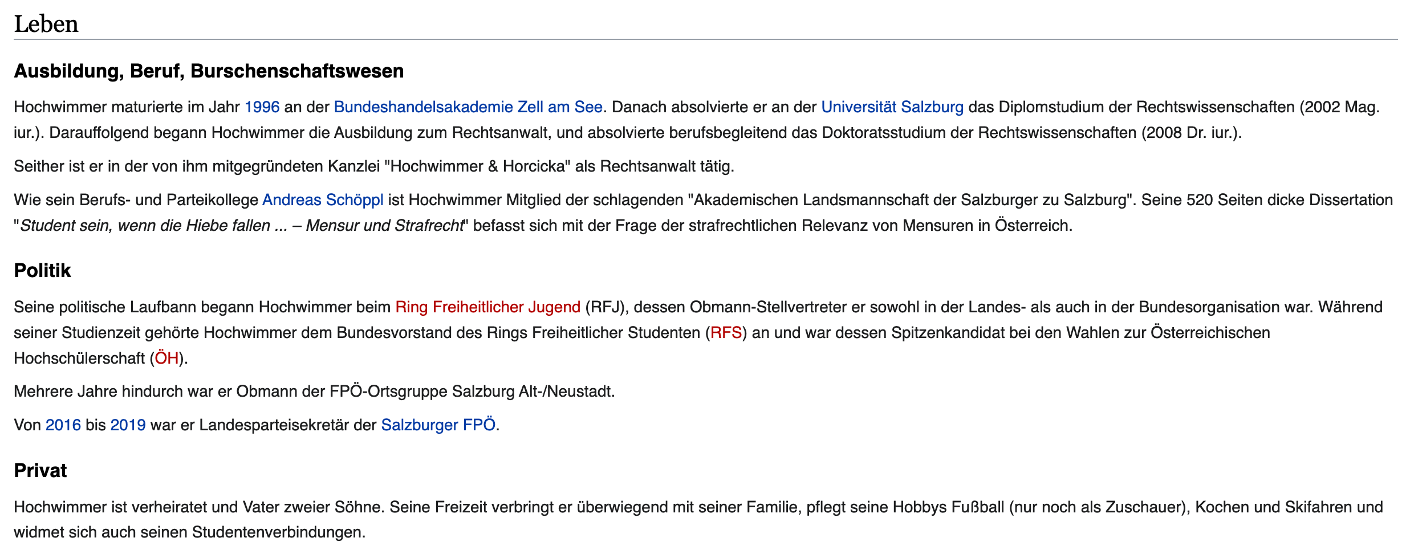1406x554 pixels.
Task: Open the 2019 year link
Action: (128, 425)
